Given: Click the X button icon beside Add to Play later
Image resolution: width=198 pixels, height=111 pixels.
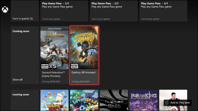Looking at the screenshot, I should coord(167,103).
